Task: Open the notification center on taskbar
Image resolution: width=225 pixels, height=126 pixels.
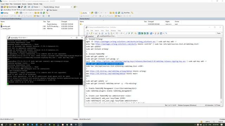Action: (222, 125)
